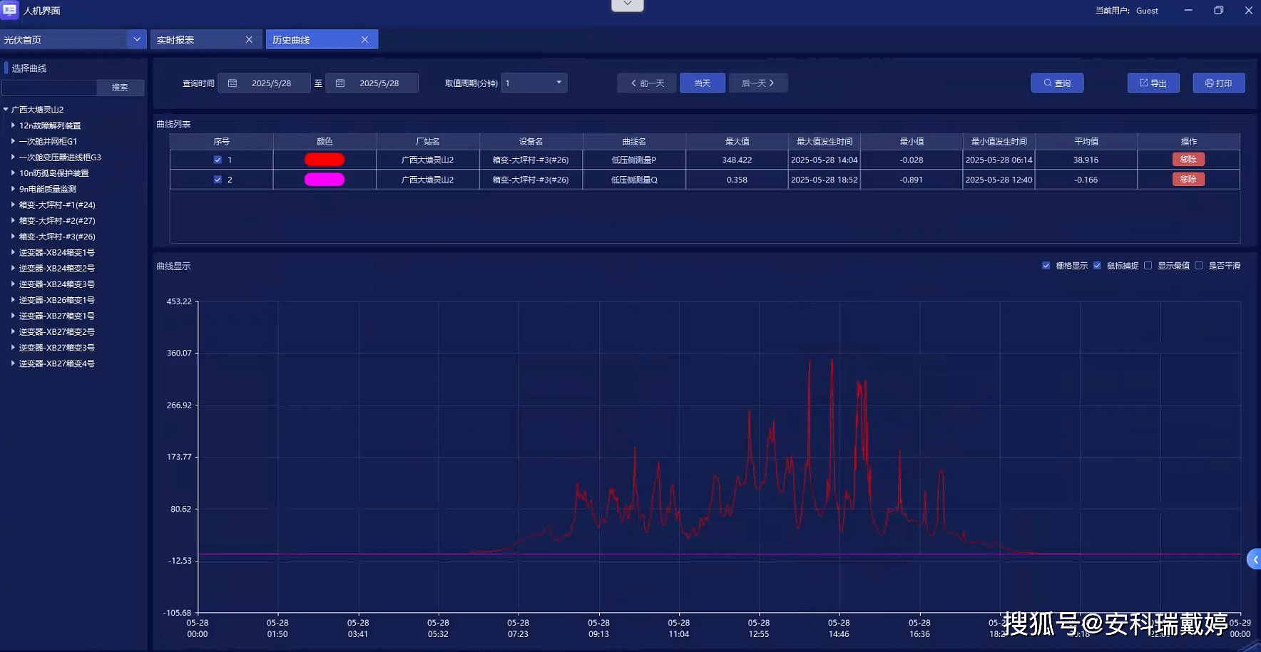Click the curve search input field
Viewport: 1261px width, 652px height.
[49, 88]
